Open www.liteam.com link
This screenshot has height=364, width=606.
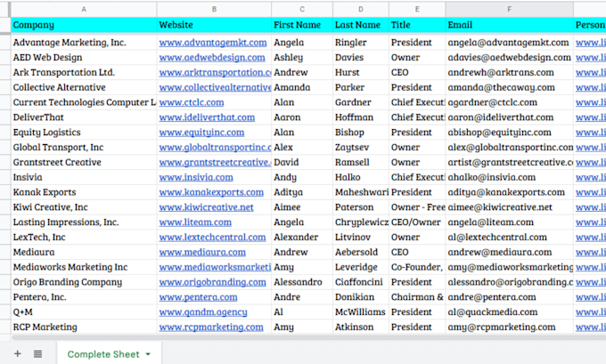[195, 222]
